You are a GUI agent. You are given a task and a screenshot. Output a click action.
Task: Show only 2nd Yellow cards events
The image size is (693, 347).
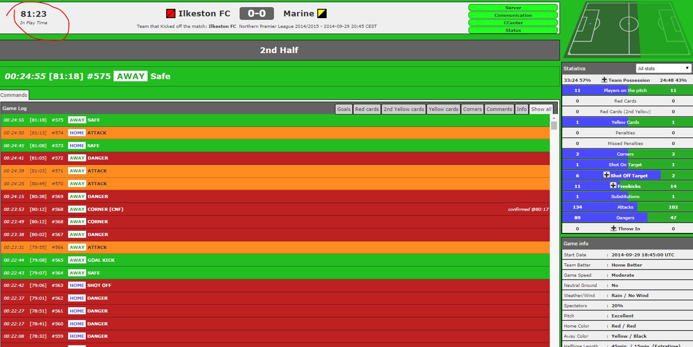[404, 109]
